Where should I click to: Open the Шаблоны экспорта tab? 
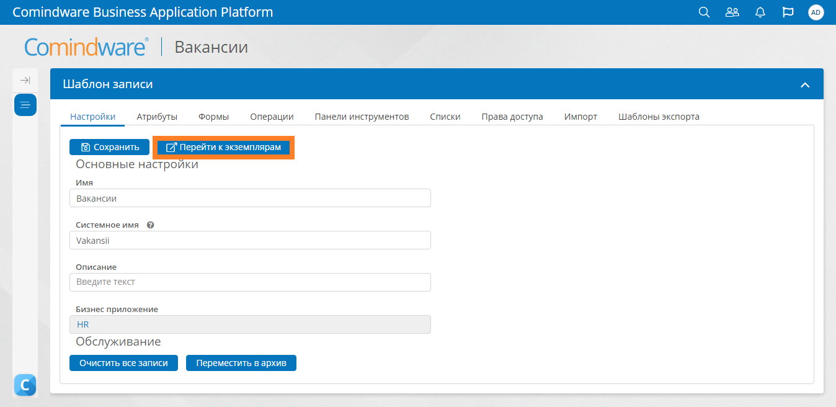pos(659,117)
